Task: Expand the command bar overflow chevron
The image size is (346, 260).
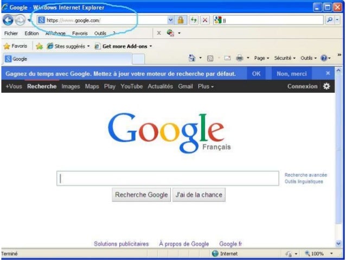Action: pyautogui.click(x=339, y=55)
